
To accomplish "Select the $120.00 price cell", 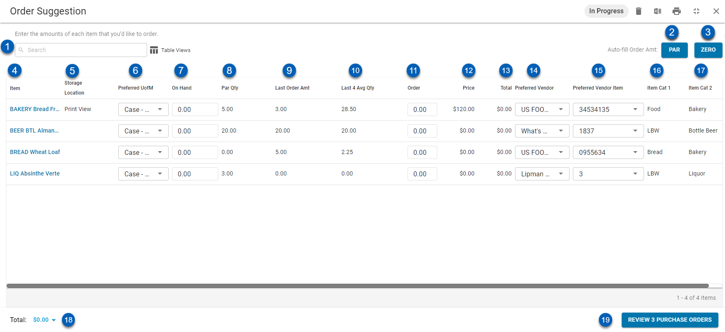I will tap(463, 109).
